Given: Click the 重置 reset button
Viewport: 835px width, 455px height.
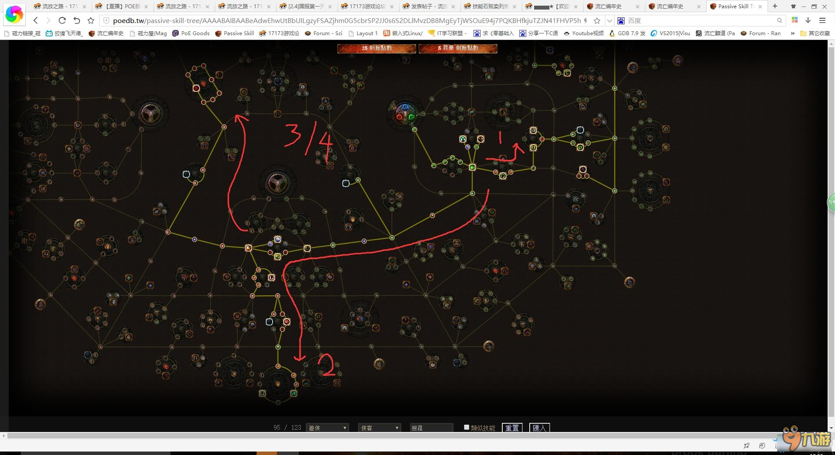Looking at the screenshot, I should point(512,428).
